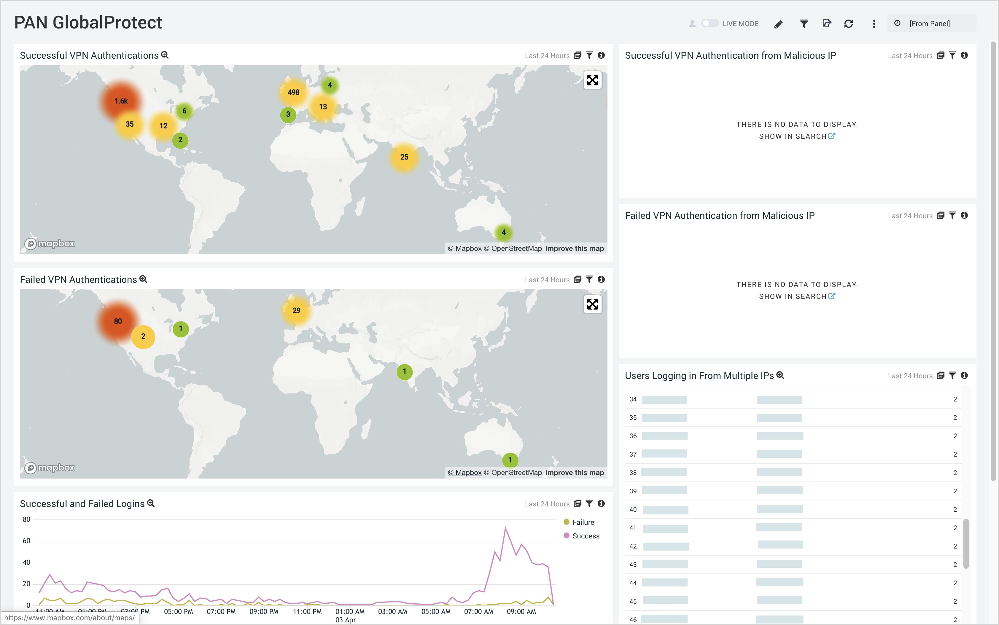Click SHOW IN SEARCH under Failed VPN Authentication from Malicious IP
This screenshot has height=625, width=999.
pyautogui.click(x=792, y=296)
